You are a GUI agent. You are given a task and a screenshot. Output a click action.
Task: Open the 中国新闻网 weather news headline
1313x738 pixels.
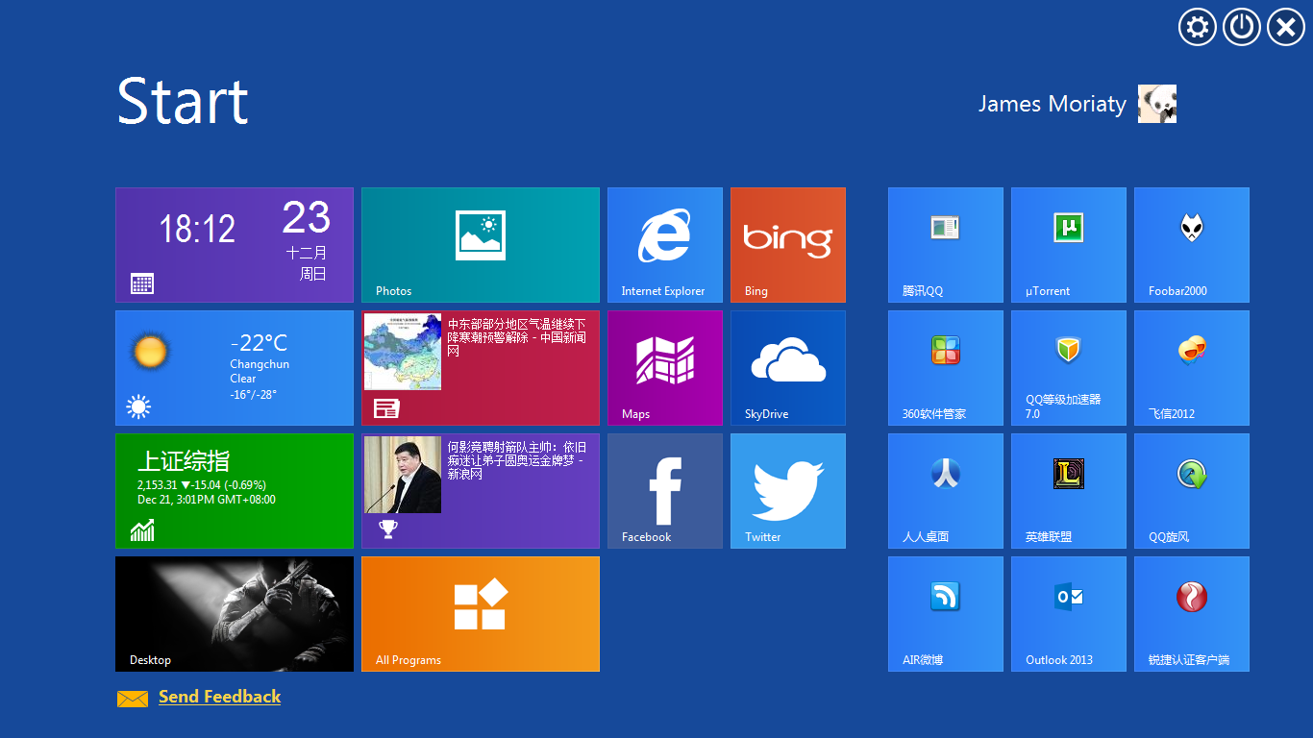517,338
